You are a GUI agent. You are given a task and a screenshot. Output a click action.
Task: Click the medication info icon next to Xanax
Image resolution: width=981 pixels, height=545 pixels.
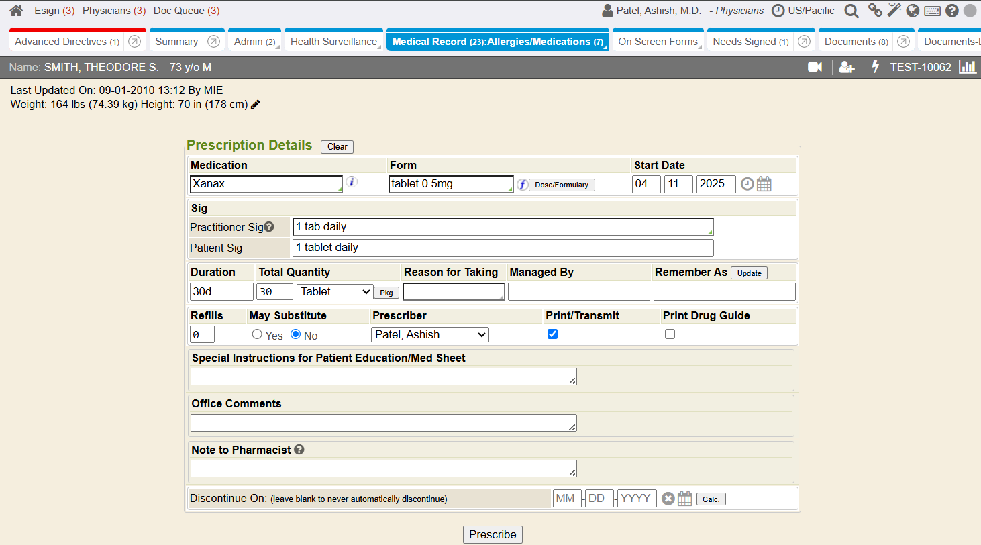click(x=352, y=182)
